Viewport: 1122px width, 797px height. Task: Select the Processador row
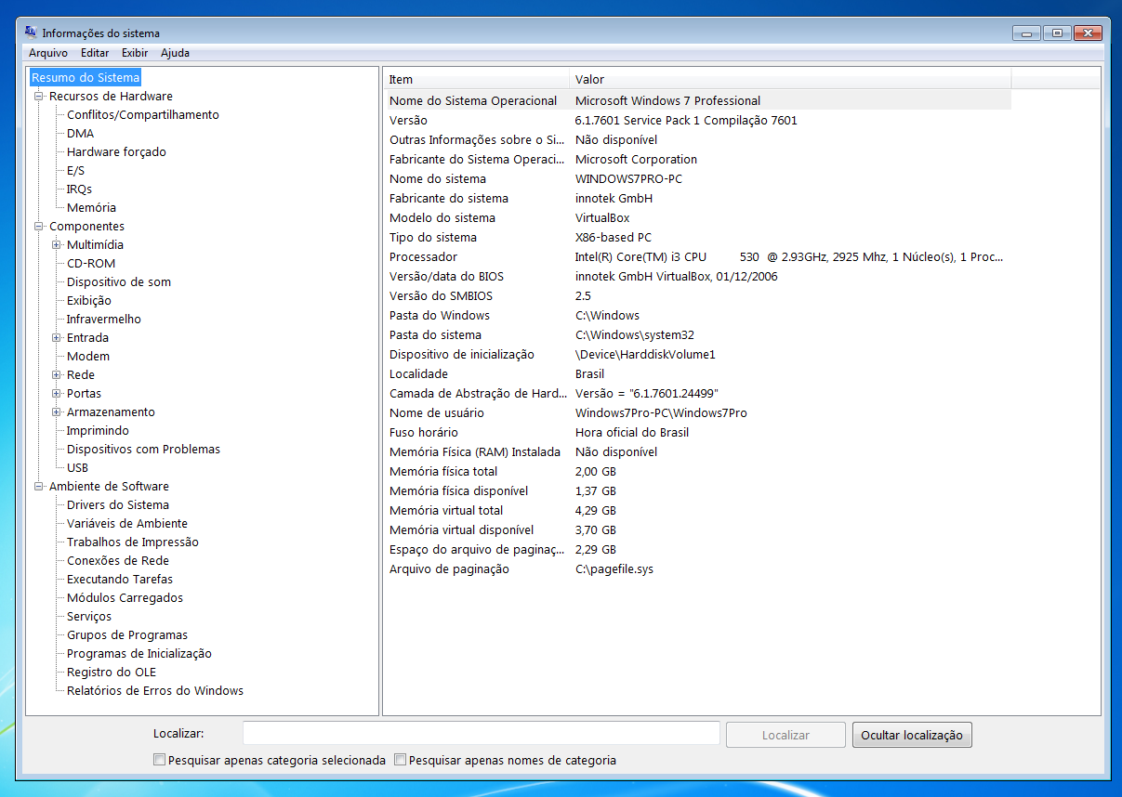click(698, 256)
